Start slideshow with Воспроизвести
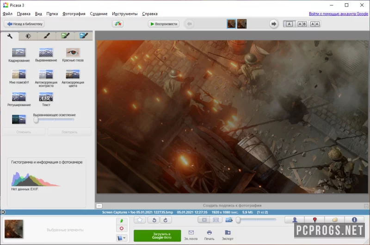Screen dimensions: 370x245 coord(164,24)
